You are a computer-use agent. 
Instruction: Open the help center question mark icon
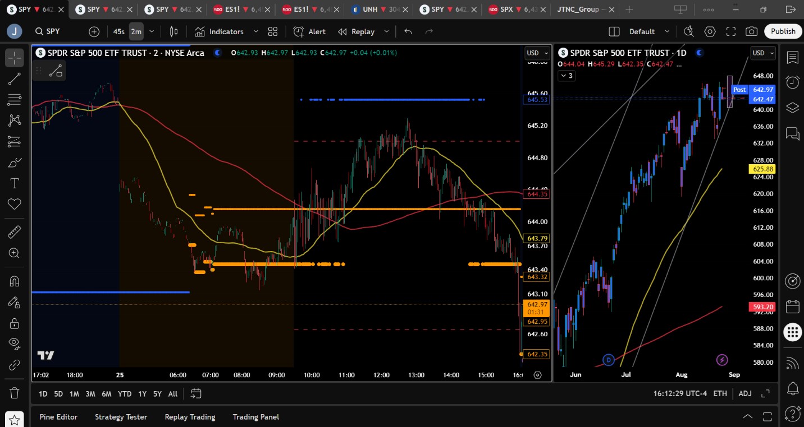tap(792, 414)
